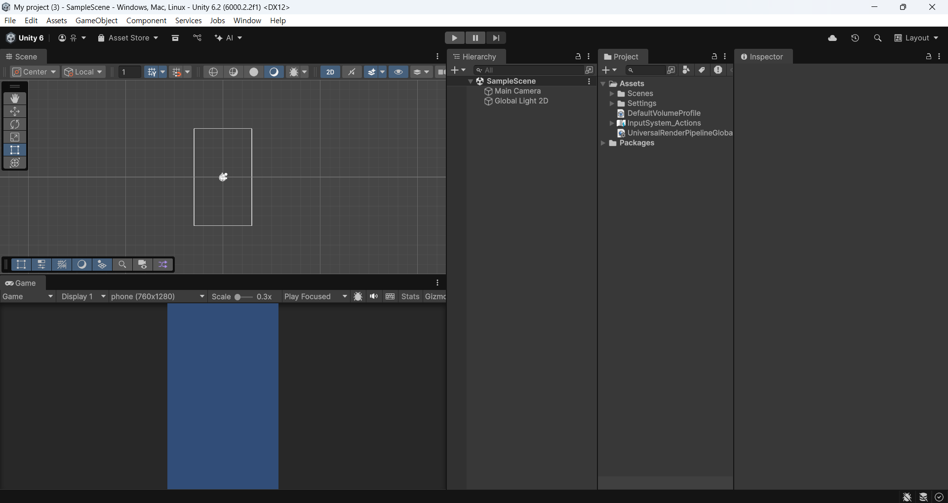
Task: Select the Rotate tool
Action: pos(15,124)
